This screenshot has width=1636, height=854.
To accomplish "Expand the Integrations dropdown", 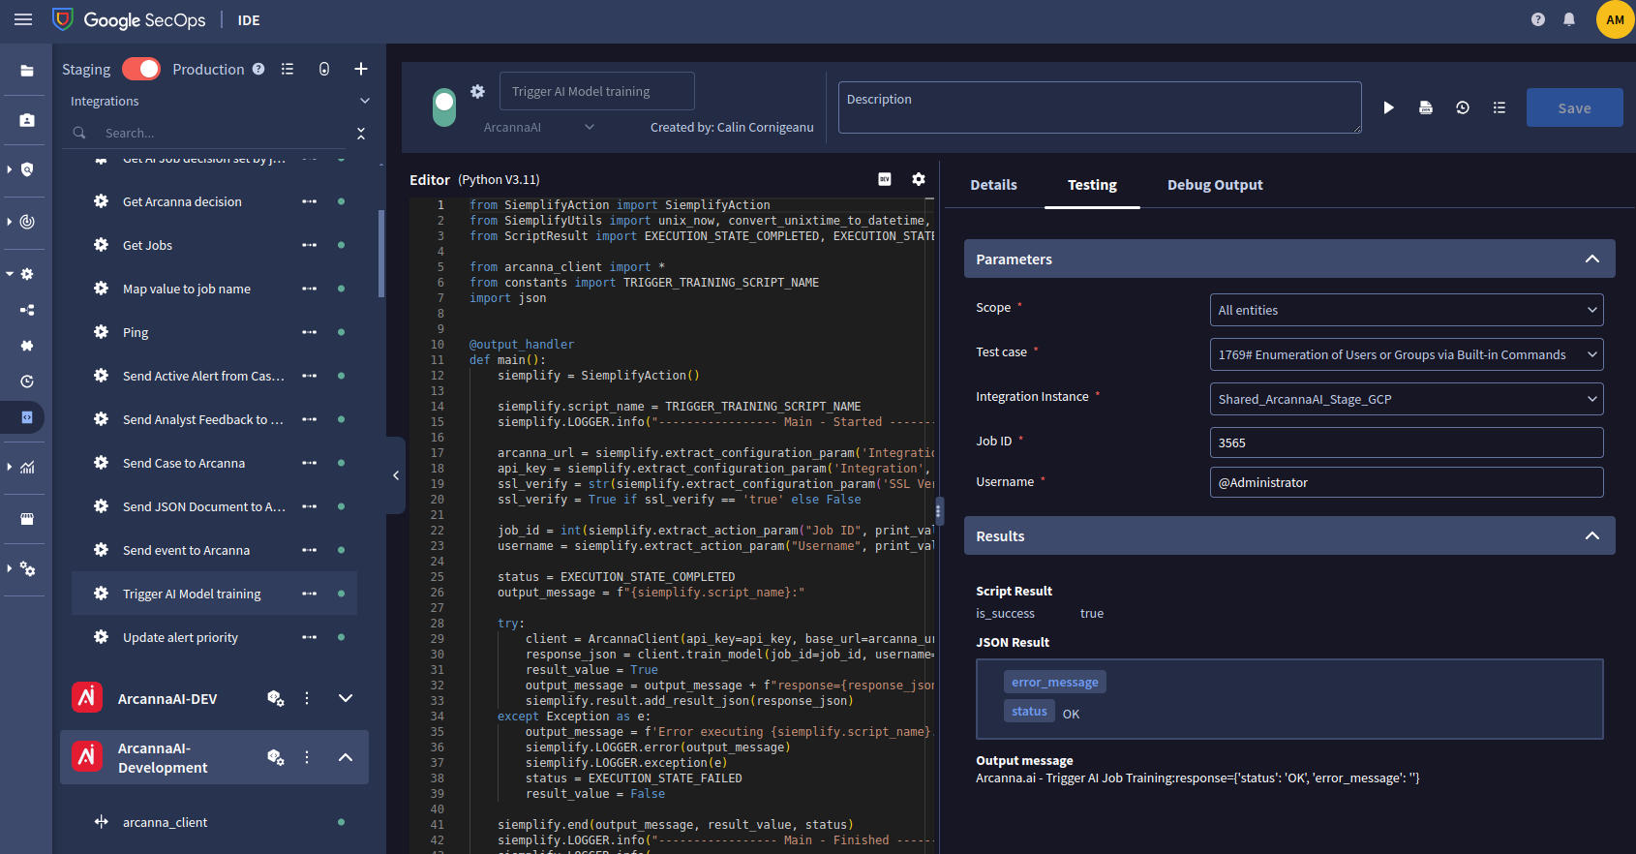I will click(x=365, y=101).
